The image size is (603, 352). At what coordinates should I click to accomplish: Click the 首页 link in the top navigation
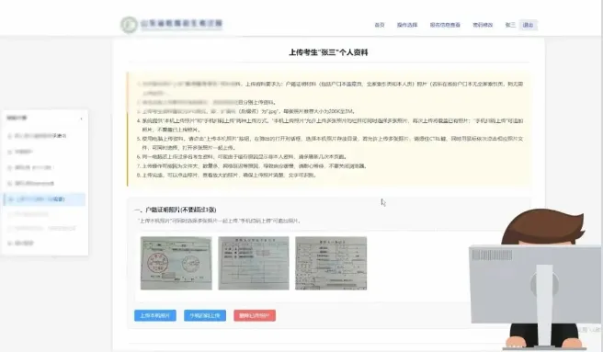point(380,25)
